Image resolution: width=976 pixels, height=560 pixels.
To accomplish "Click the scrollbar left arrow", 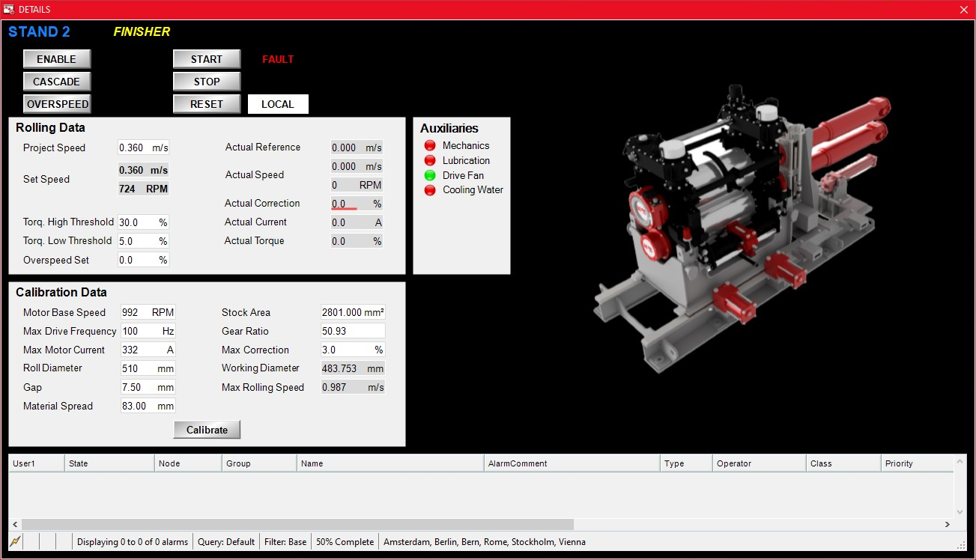I will pyautogui.click(x=15, y=525).
